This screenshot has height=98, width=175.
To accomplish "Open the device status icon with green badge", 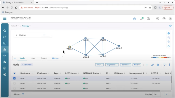I will click(x=142, y=19).
